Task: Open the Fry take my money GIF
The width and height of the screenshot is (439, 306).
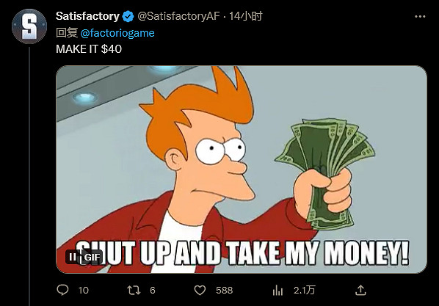Action: (242, 170)
